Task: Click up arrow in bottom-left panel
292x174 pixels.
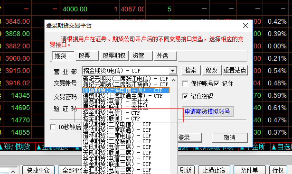Action: (x=13, y=171)
